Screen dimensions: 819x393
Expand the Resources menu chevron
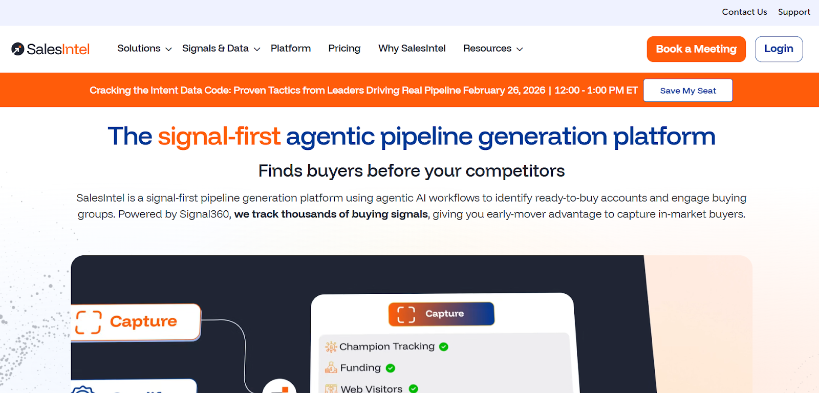tap(520, 49)
